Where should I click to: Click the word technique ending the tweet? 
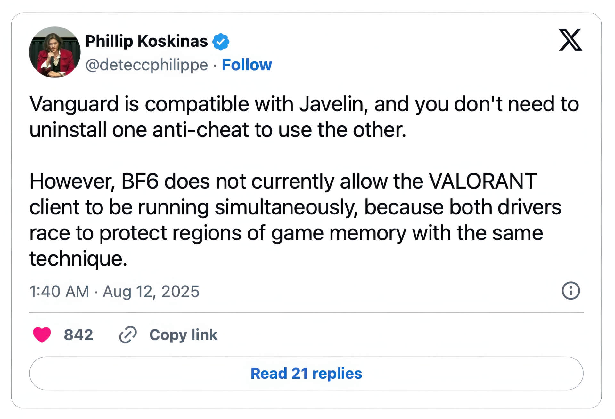click(78, 259)
